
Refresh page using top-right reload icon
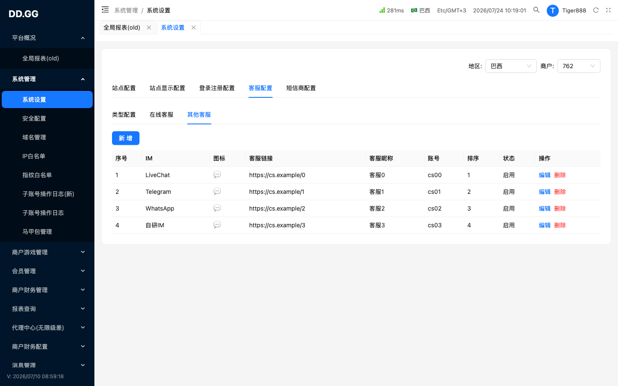(x=596, y=10)
